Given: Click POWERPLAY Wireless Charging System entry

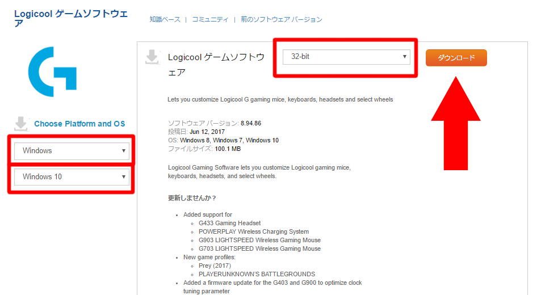Looking at the screenshot, I should pos(254,231).
